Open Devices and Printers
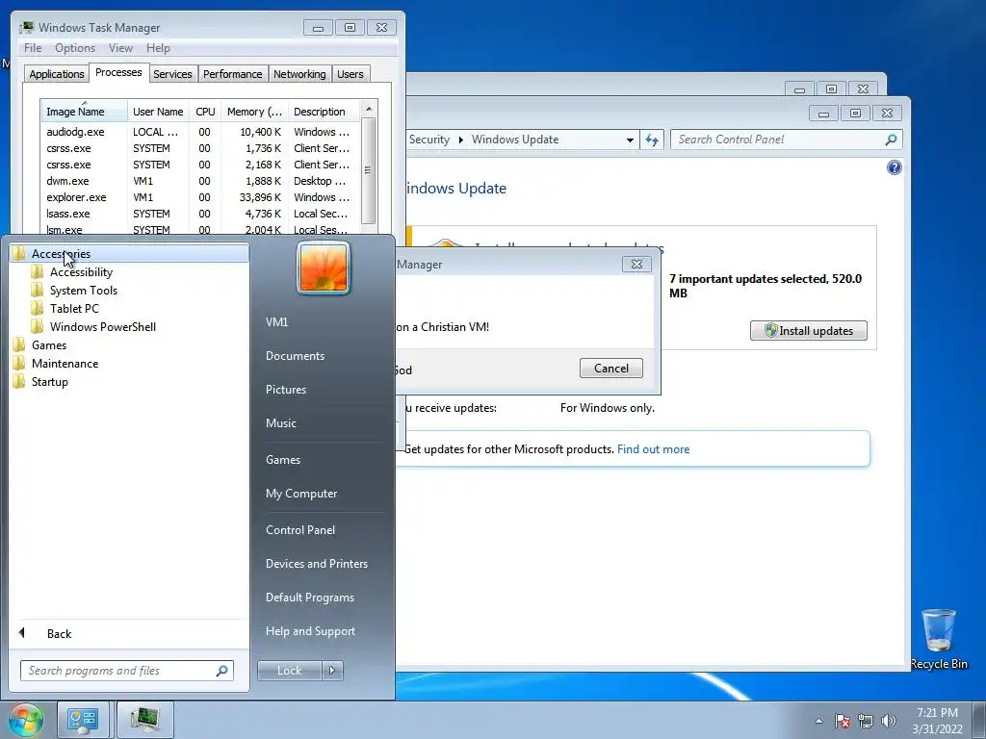Image resolution: width=986 pixels, height=739 pixels. pyautogui.click(x=316, y=564)
